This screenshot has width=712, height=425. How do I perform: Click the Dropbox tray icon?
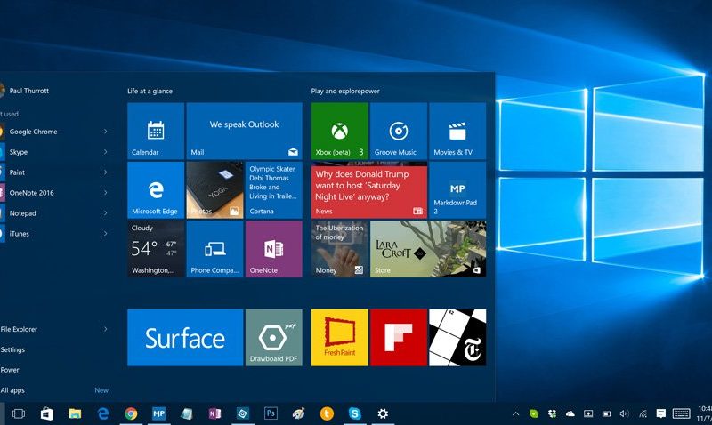click(552, 413)
